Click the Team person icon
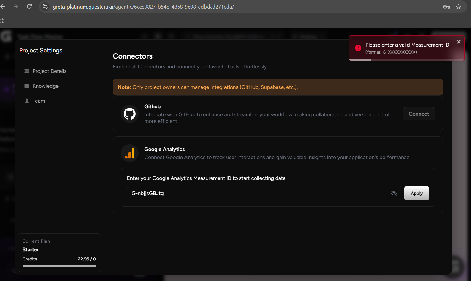 [27, 101]
